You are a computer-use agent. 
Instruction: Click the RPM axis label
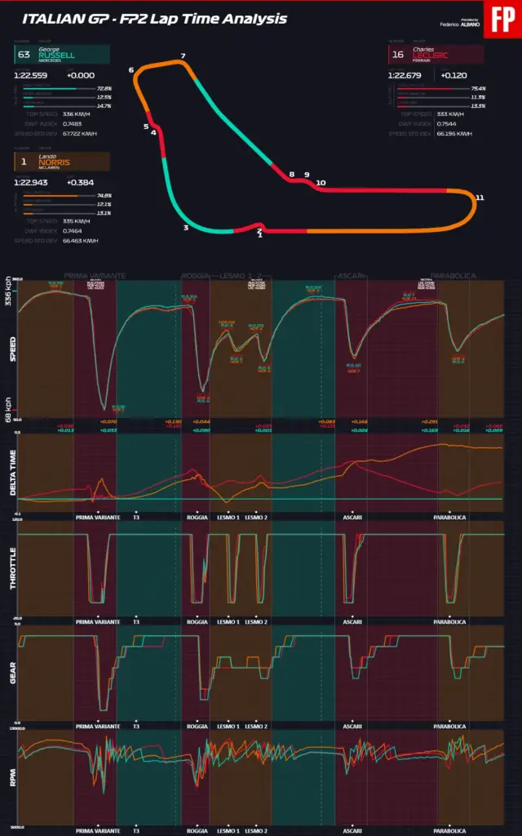pyautogui.click(x=11, y=777)
